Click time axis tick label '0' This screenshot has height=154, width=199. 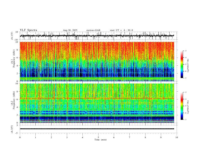(x=20, y=137)
